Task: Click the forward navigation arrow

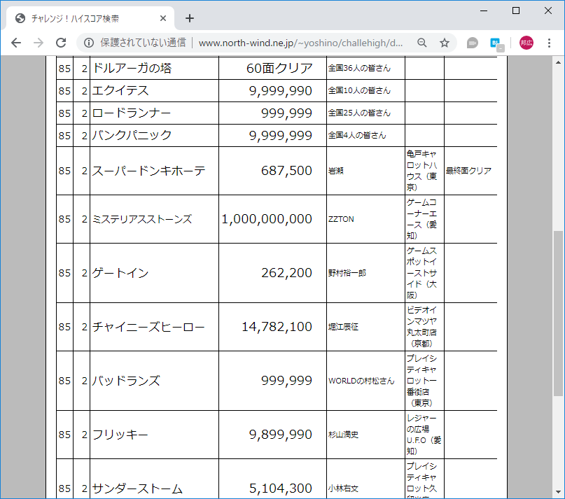Action: point(39,43)
